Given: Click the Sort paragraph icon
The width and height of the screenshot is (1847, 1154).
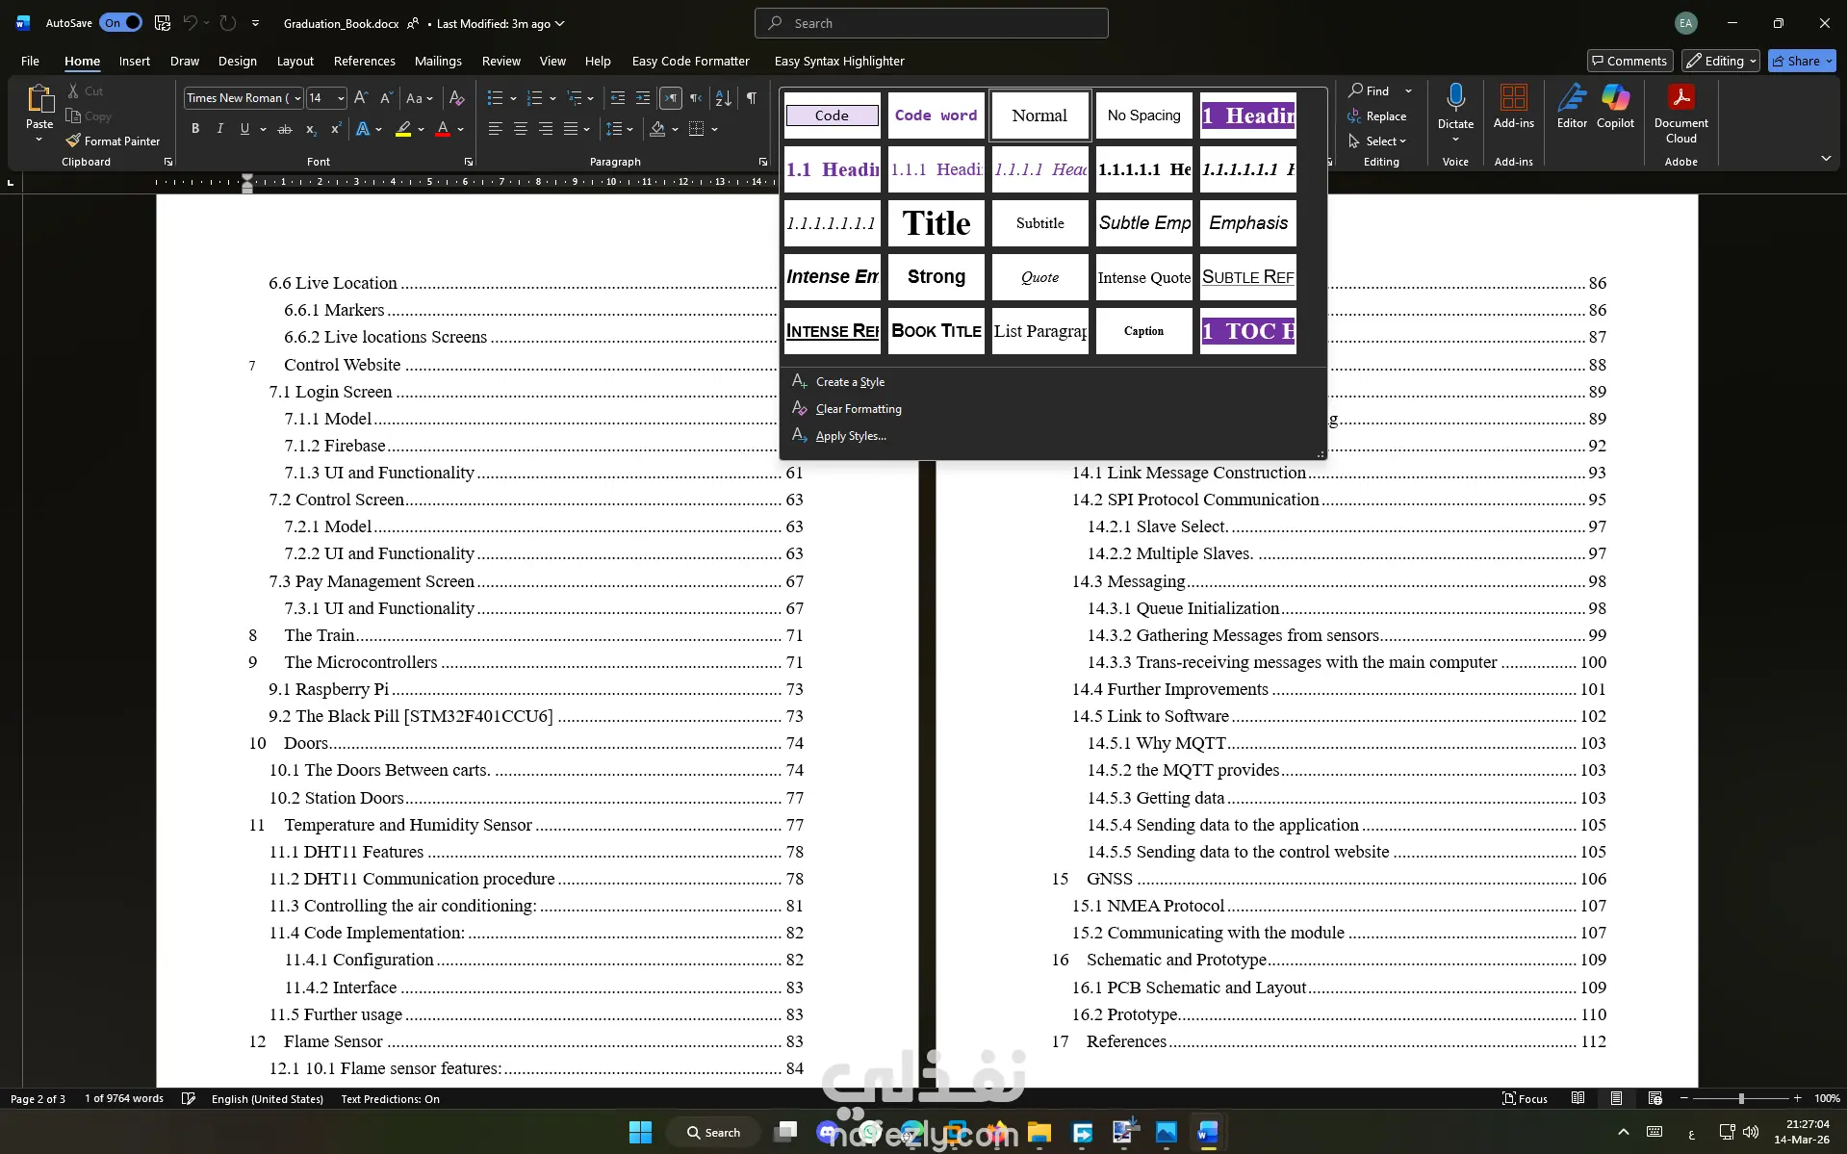Looking at the screenshot, I should (x=724, y=98).
